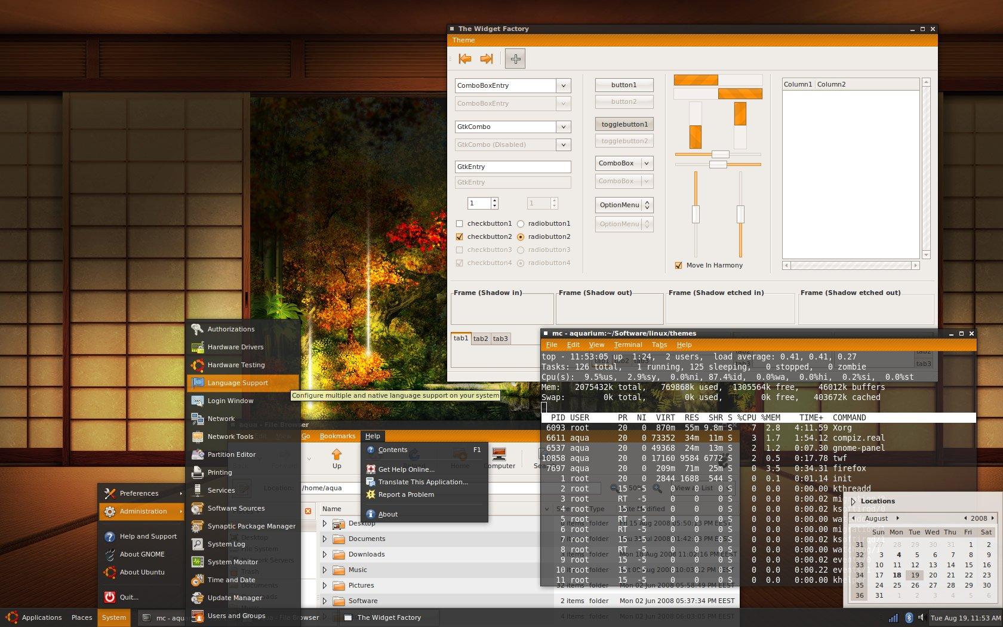
Task: Switch to tab2 in Widget Factory
Action: click(x=481, y=339)
